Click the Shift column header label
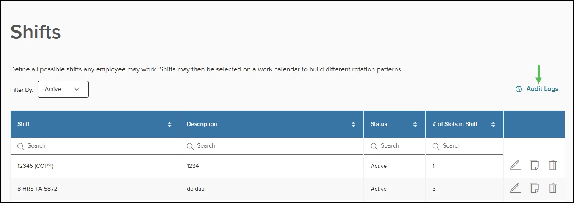The height and width of the screenshot is (203, 574). tap(24, 124)
